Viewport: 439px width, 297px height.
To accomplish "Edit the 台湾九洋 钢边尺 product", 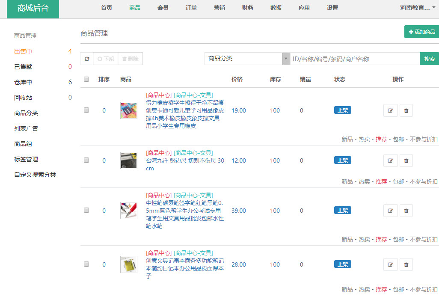I will point(390,160).
